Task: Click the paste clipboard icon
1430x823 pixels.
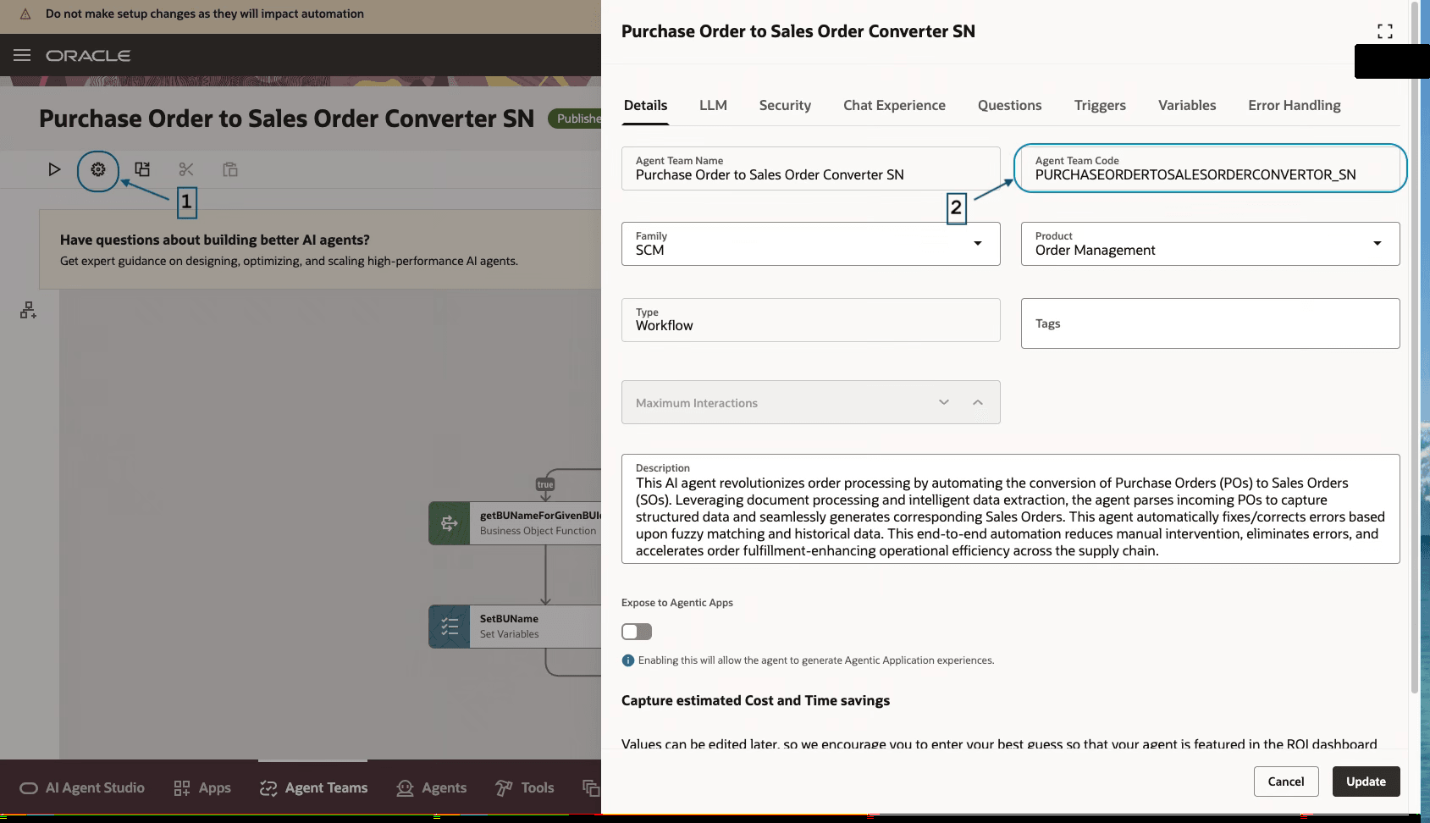Action: tap(230, 169)
